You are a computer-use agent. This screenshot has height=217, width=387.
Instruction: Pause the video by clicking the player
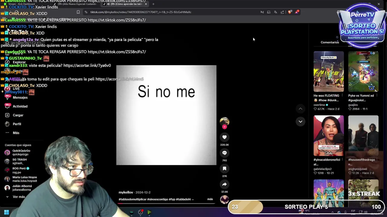pyautogui.click(x=166, y=115)
